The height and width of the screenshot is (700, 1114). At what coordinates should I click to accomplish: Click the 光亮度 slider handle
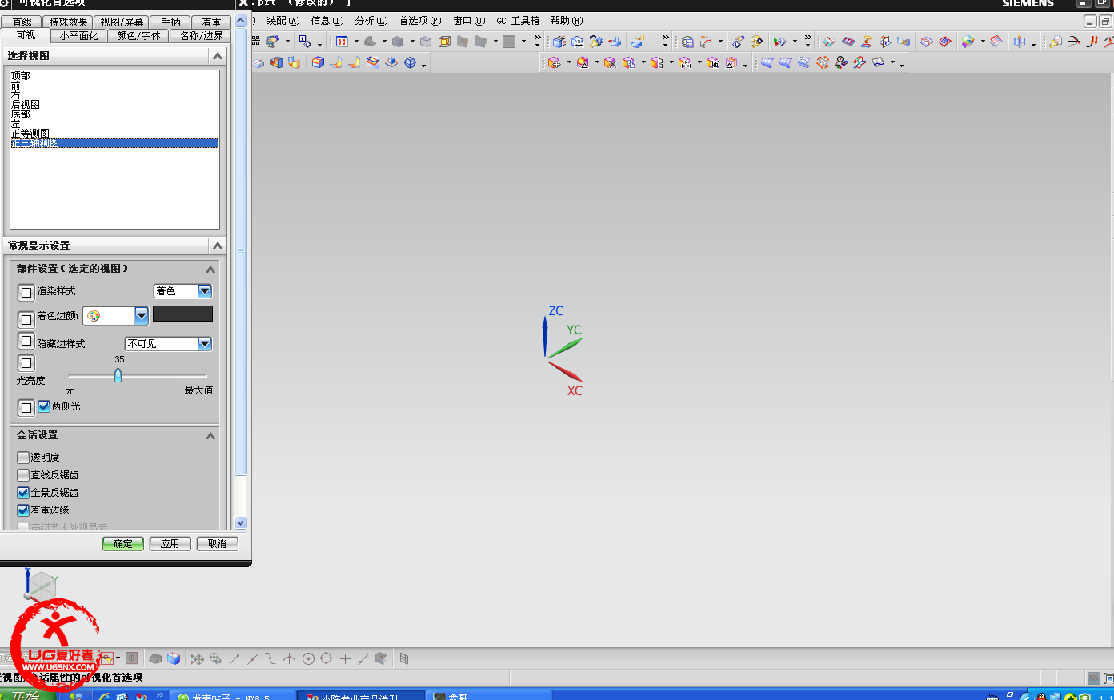tap(118, 375)
